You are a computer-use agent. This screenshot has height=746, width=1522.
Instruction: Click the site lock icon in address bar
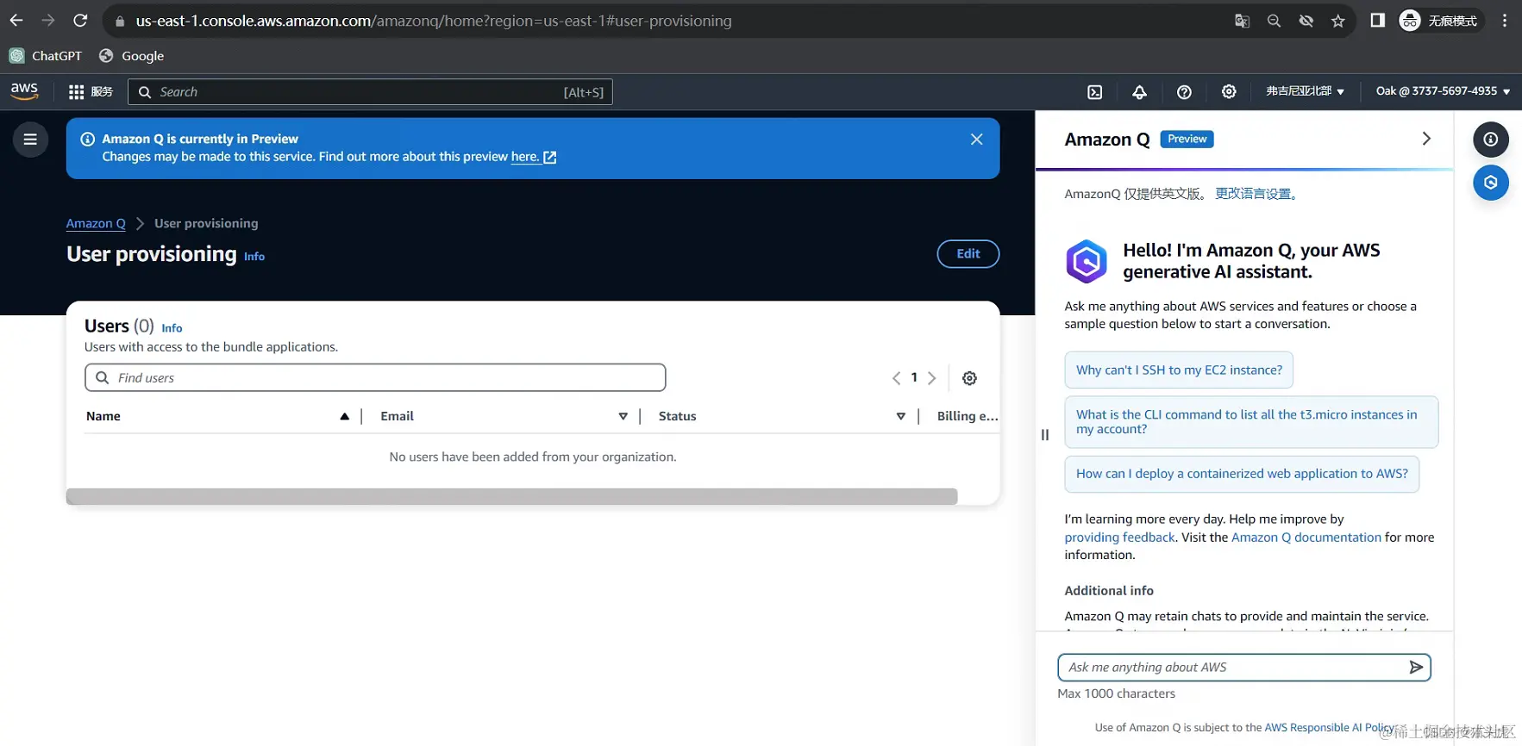[120, 21]
